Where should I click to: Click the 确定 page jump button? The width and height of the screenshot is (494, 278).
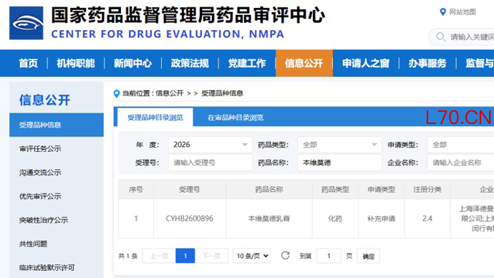[368, 256]
